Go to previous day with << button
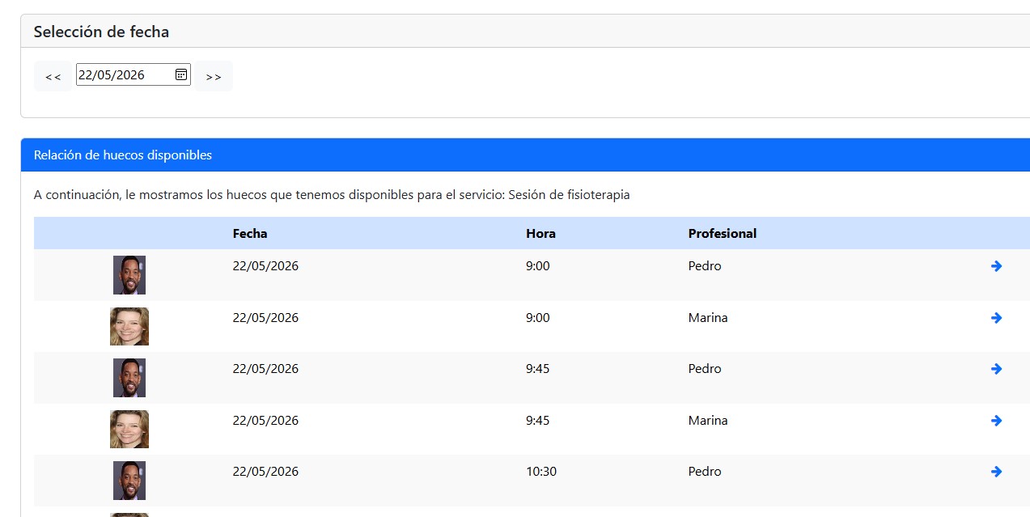1030x517 pixels. [53, 76]
